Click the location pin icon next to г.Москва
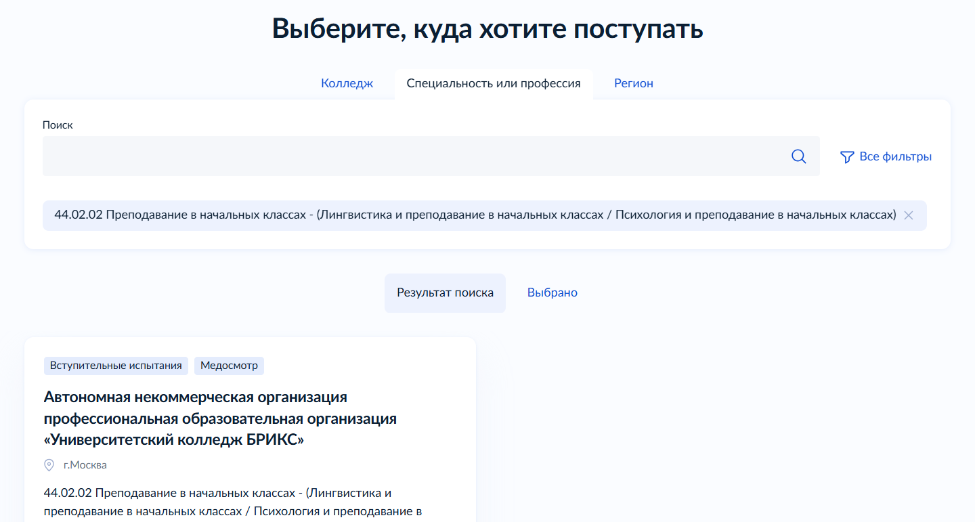Screen dimensions: 975x522 point(49,465)
